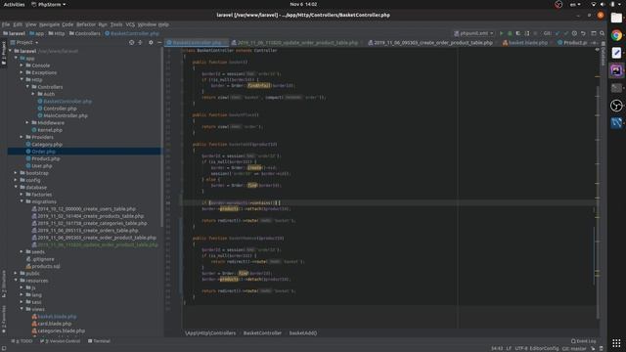Open the Navigate menu
This screenshot has width=626, height=352.
49,24
